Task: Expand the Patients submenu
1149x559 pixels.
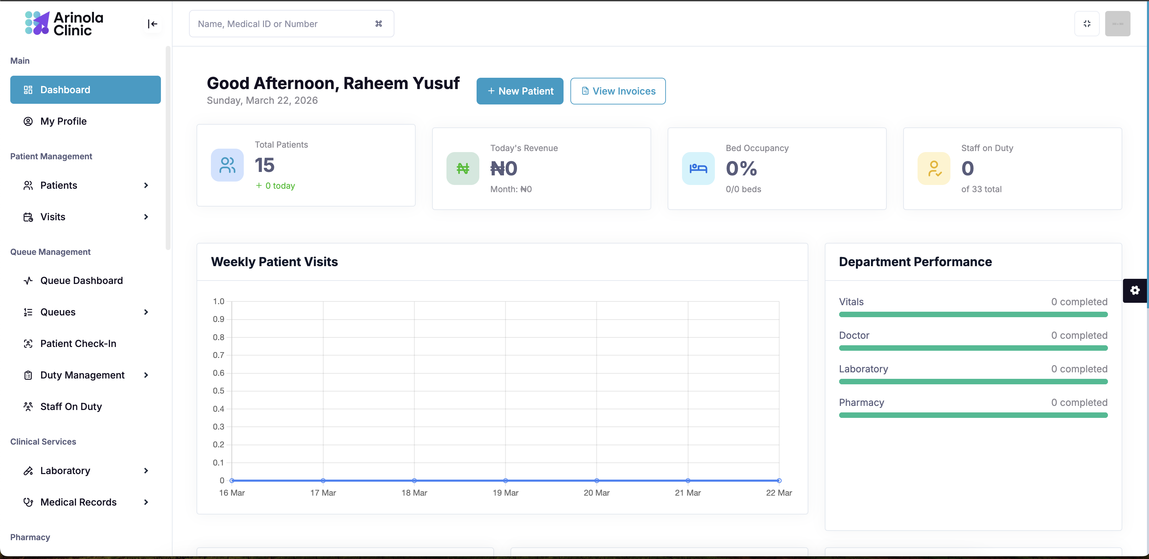Action: click(146, 185)
